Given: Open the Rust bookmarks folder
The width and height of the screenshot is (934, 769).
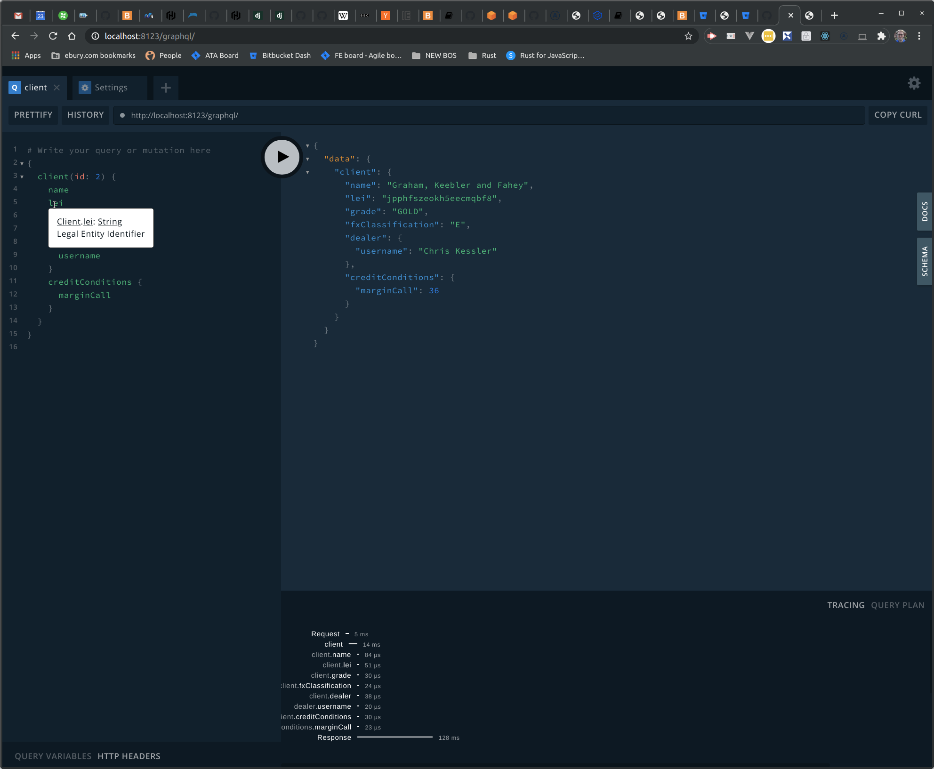Looking at the screenshot, I should (482, 56).
